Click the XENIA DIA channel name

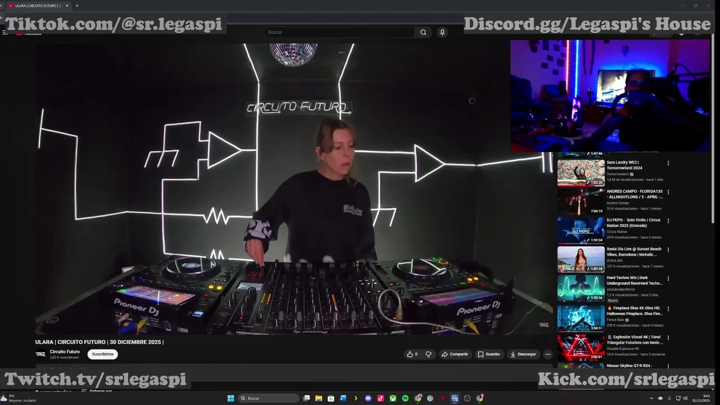coord(615,260)
